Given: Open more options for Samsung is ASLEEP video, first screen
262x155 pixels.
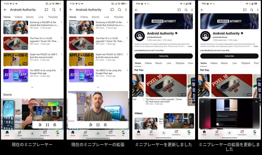Looking at the screenshot, I should point(62,22).
